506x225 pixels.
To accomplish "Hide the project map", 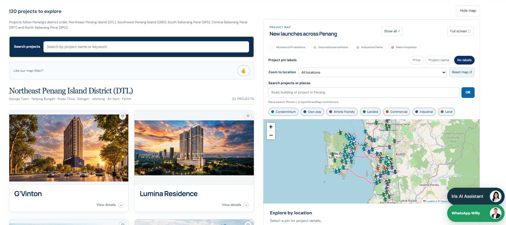I will point(468,11).
